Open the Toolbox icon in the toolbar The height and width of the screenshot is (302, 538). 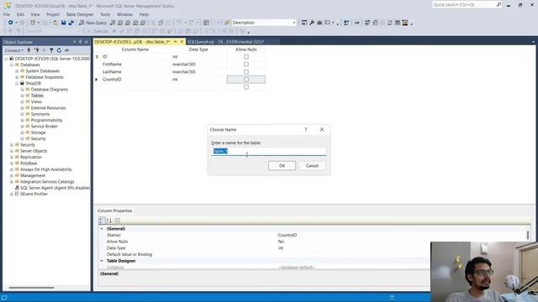(319, 23)
